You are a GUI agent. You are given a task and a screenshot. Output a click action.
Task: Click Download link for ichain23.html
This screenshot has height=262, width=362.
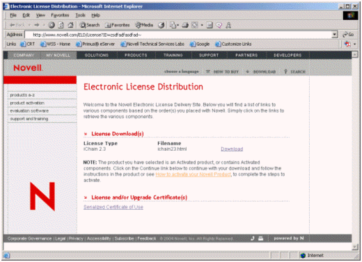232,149
